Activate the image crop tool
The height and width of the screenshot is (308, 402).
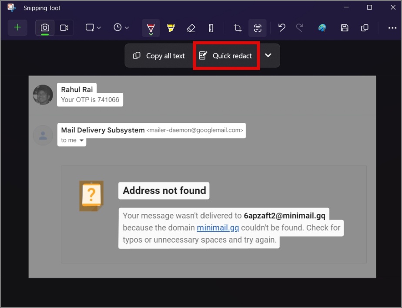(x=238, y=28)
